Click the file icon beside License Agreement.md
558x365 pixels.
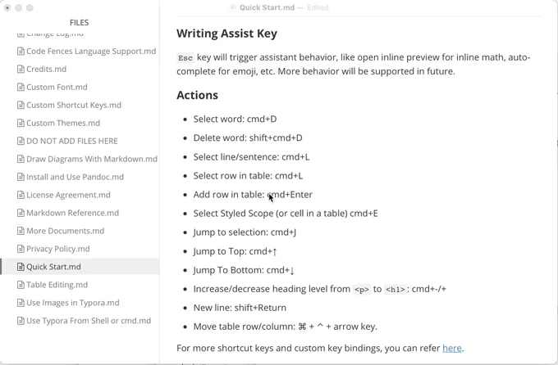[21, 195]
